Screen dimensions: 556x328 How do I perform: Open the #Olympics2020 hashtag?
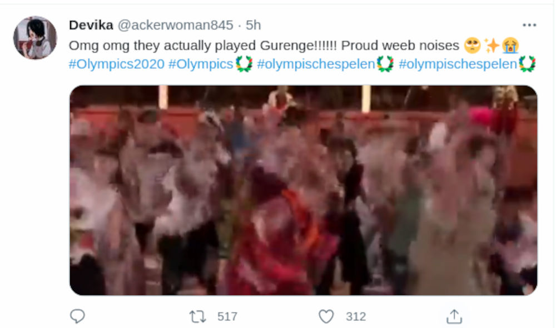[x=117, y=64]
